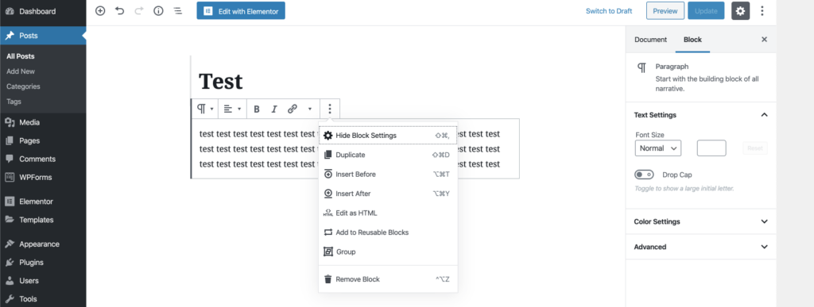Choose Duplicate from block menu

coord(388,155)
